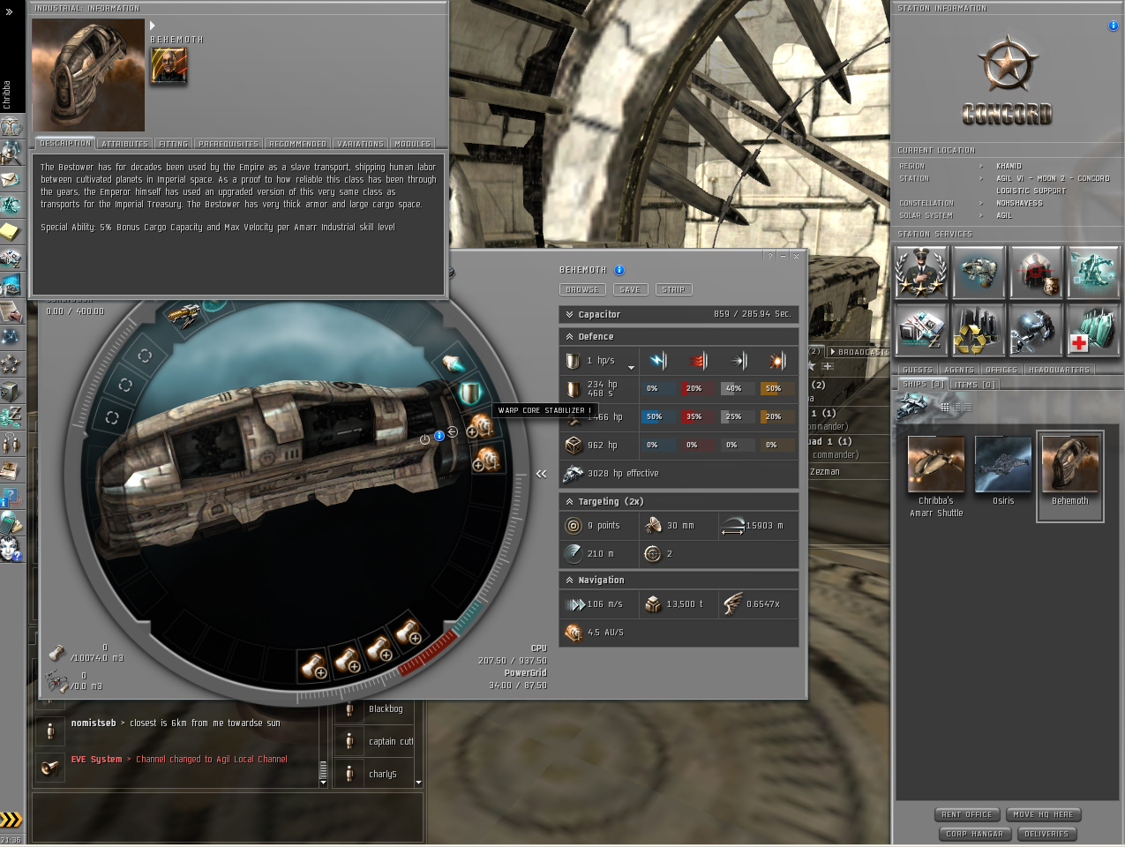Viewport: 1125px width, 847px height.
Task: Select the afterburner module above the shield module
Action: point(453,363)
